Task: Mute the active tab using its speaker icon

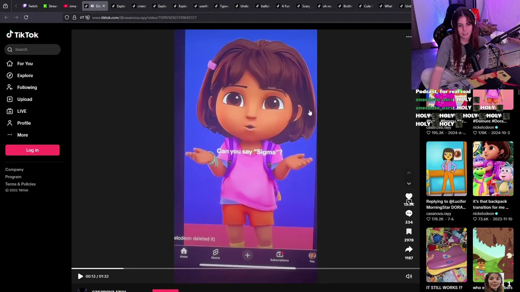Action: (92, 6)
